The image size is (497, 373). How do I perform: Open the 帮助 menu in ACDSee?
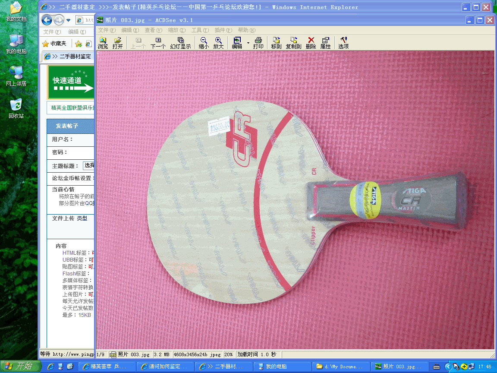point(247,30)
